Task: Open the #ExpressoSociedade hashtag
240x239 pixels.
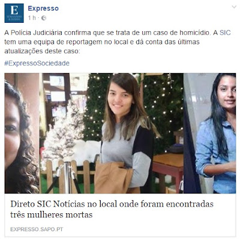Action: tap(37, 63)
